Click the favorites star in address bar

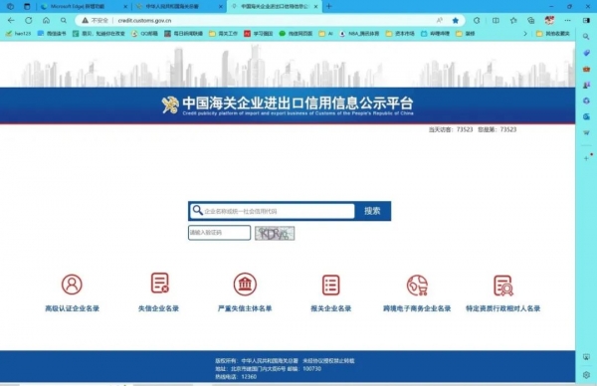(x=456, y=21)
